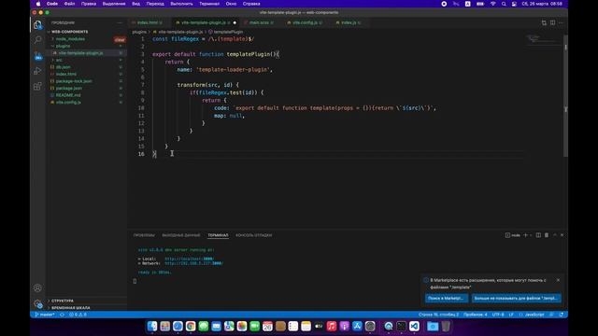Open Spotlight search in macOS menu bar
This screenshot has height=336, width=598.
[504, 4]
